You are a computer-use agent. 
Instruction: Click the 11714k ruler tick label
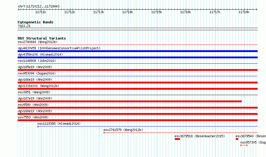[x=128, y=12]
